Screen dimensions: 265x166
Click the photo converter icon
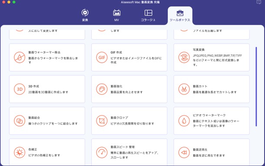pyautogui.click(x=184, y=58)
